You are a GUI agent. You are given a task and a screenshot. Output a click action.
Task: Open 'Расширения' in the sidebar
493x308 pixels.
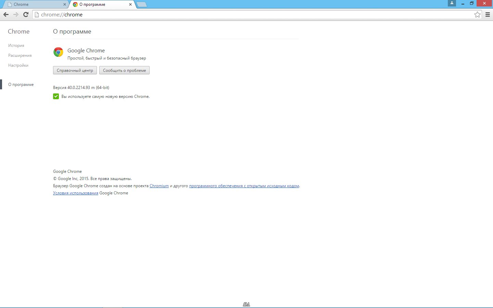(x=20, y=55)
